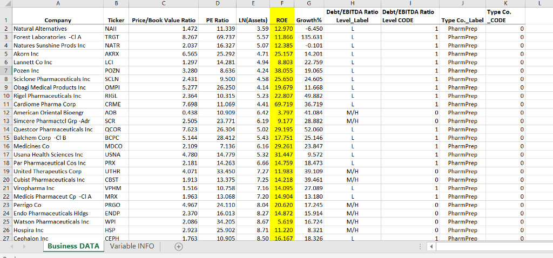Select row 7 header

point(5,71)
